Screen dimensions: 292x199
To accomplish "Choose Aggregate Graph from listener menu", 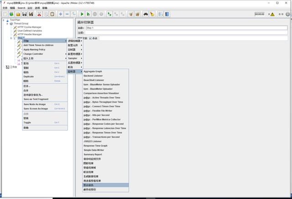I will (x=93, y=71).
